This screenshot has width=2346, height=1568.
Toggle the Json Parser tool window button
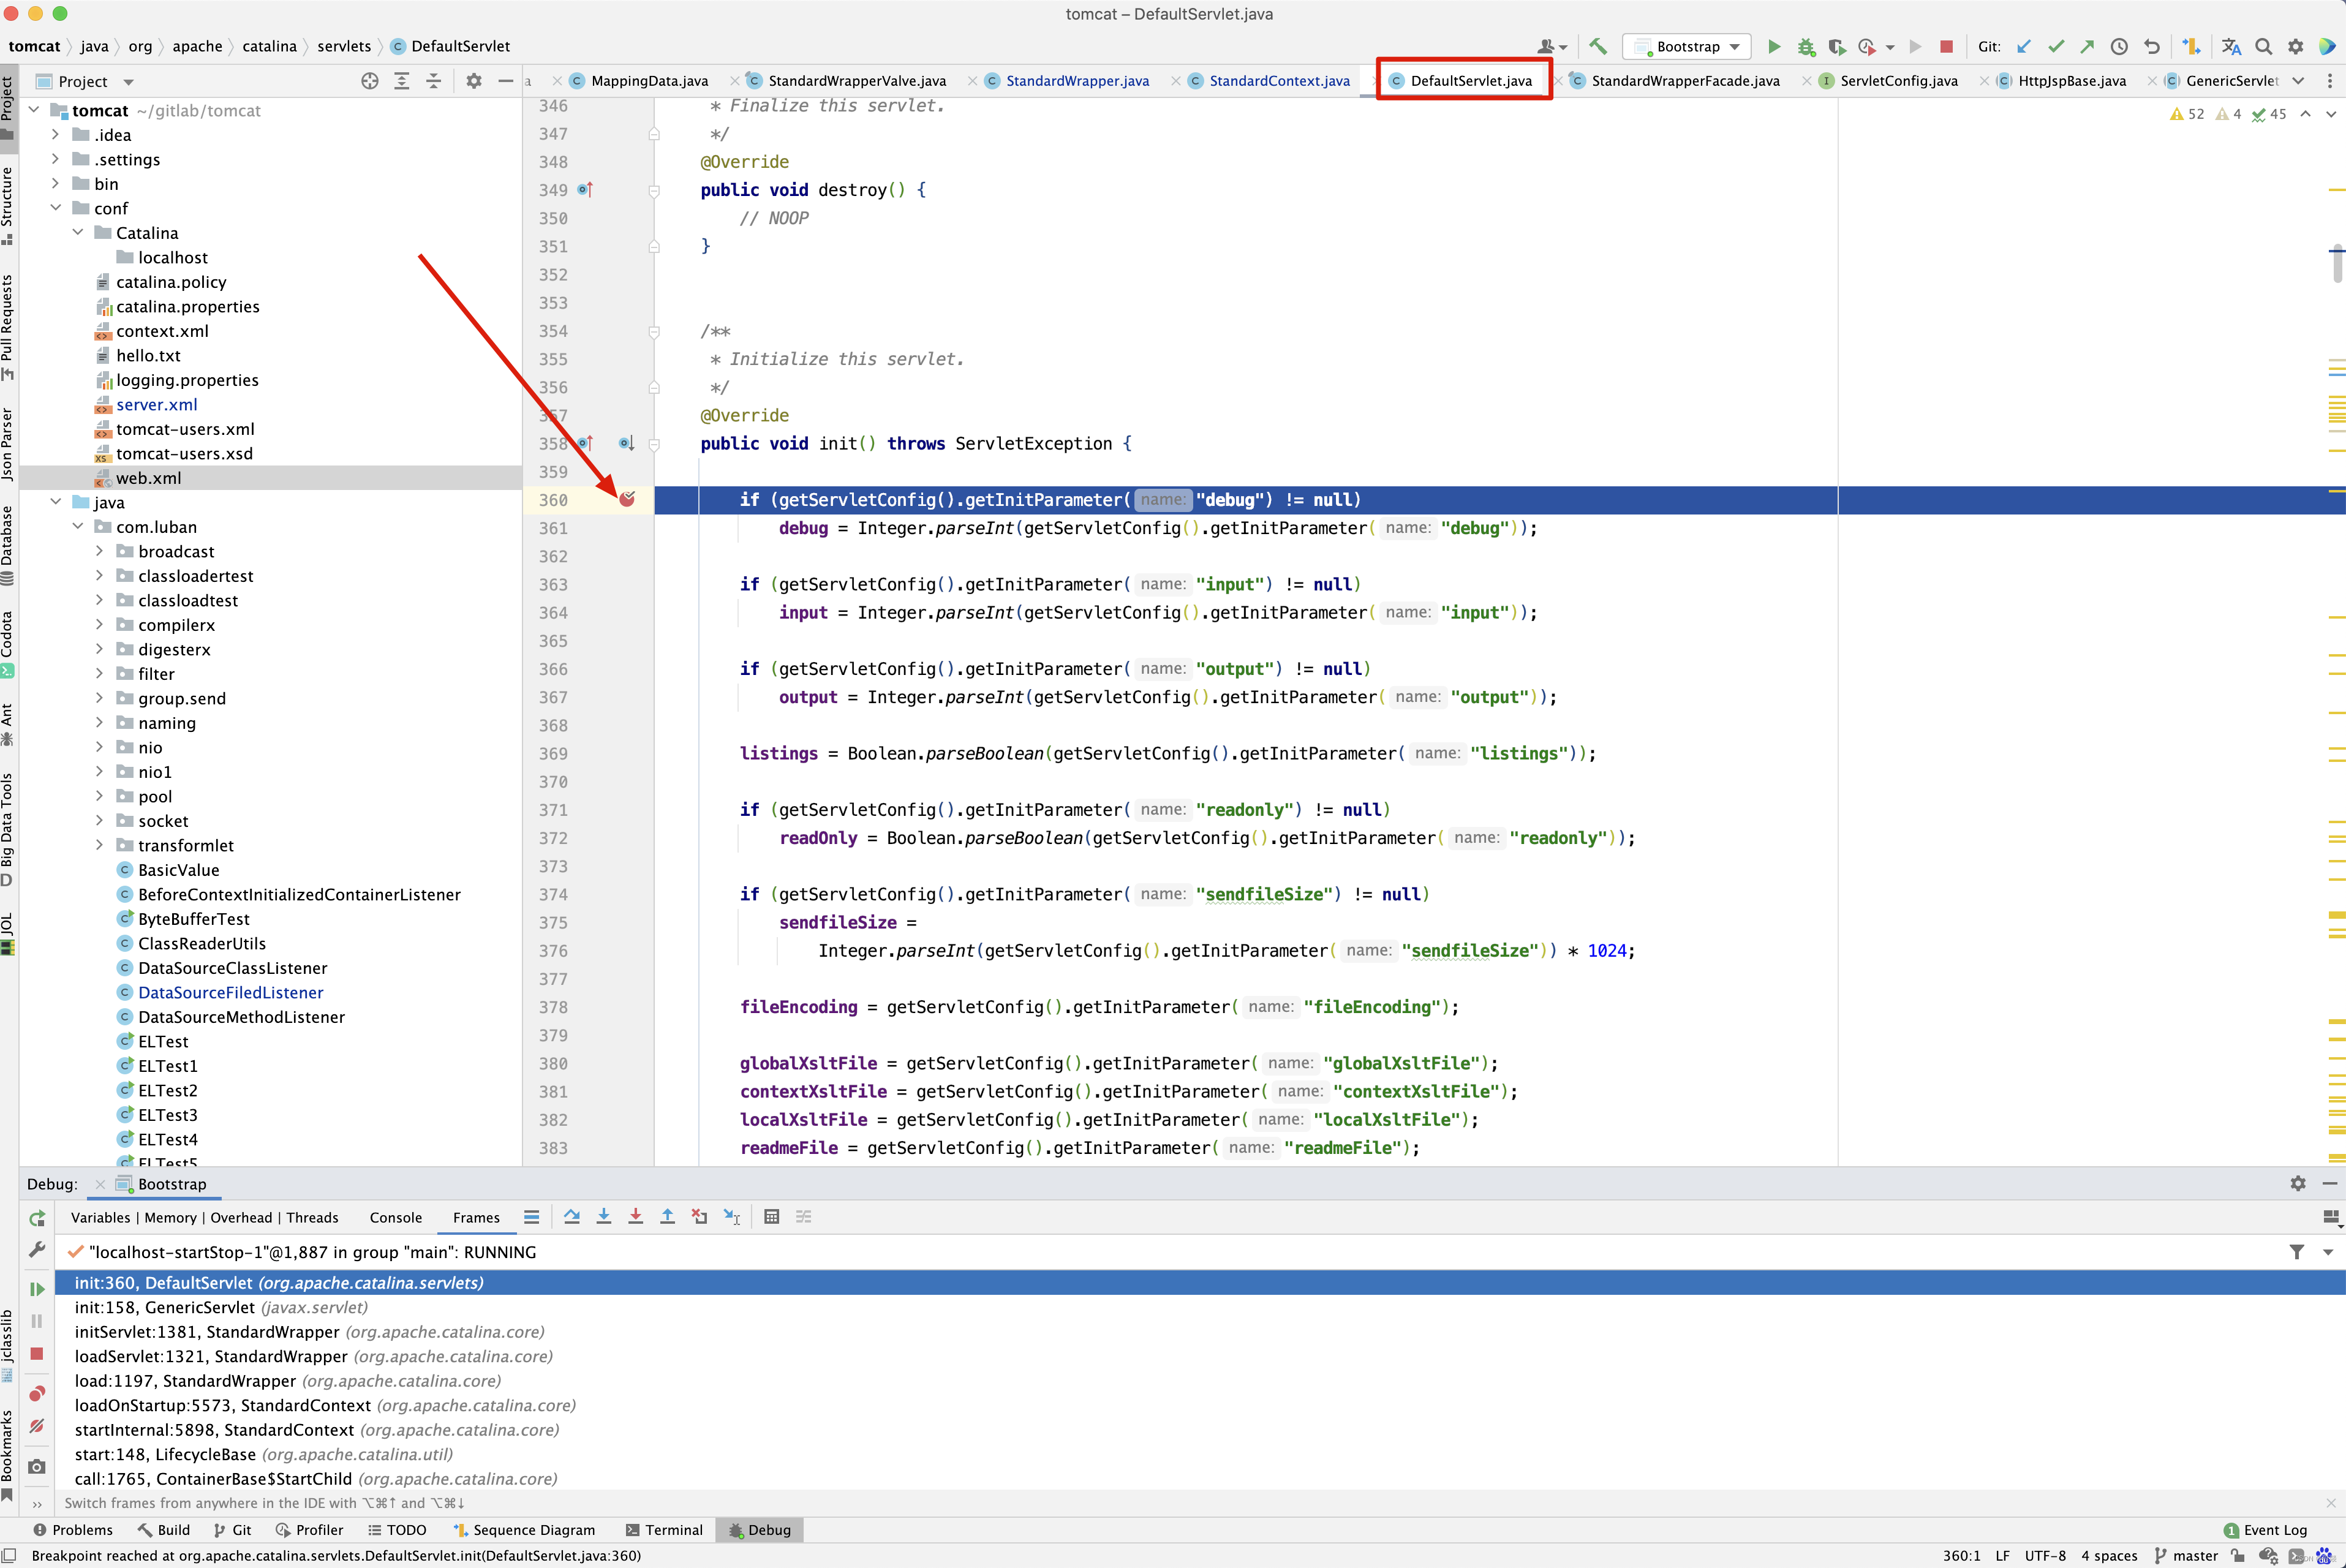[8, 443]
